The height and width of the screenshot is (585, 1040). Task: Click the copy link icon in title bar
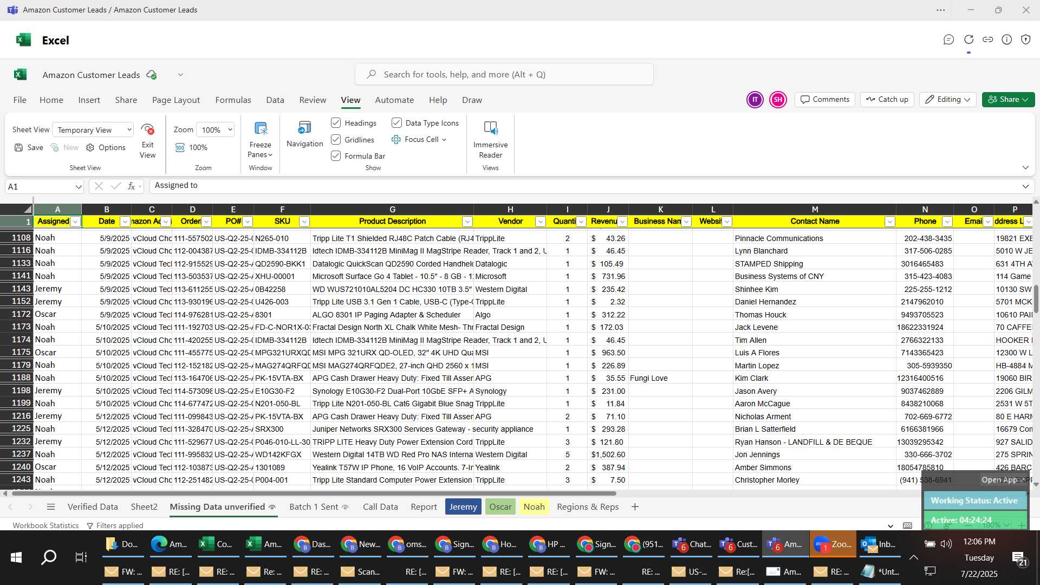[x=987, y=40]
